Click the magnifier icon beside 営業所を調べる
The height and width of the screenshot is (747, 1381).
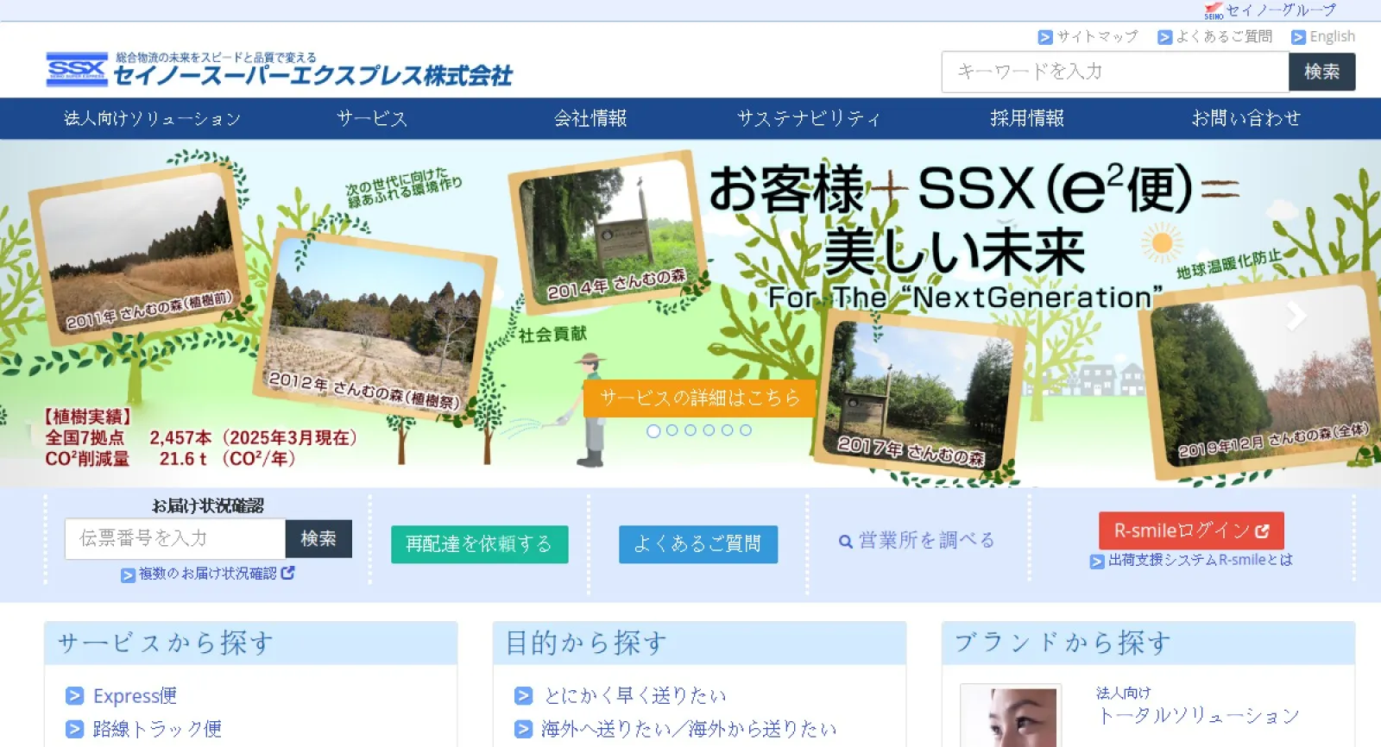[846, 542]
